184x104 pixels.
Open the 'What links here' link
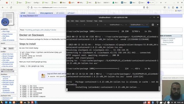coord(8,54)
